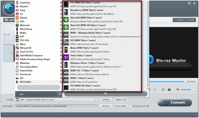Open the snapshot folder icon
This screenshot has height=118, width=199.
(x=169, y=89)
